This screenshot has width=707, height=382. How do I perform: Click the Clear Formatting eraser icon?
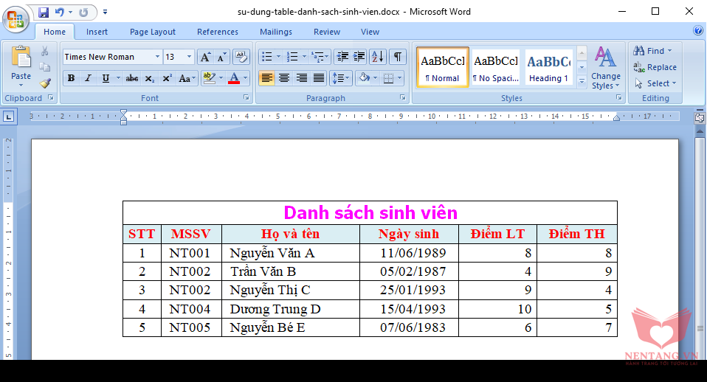coord(241,57)
